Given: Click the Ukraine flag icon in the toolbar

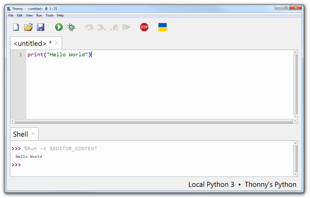Looking at the screenshot, I should pyautogui.click(x=162, y=27).
